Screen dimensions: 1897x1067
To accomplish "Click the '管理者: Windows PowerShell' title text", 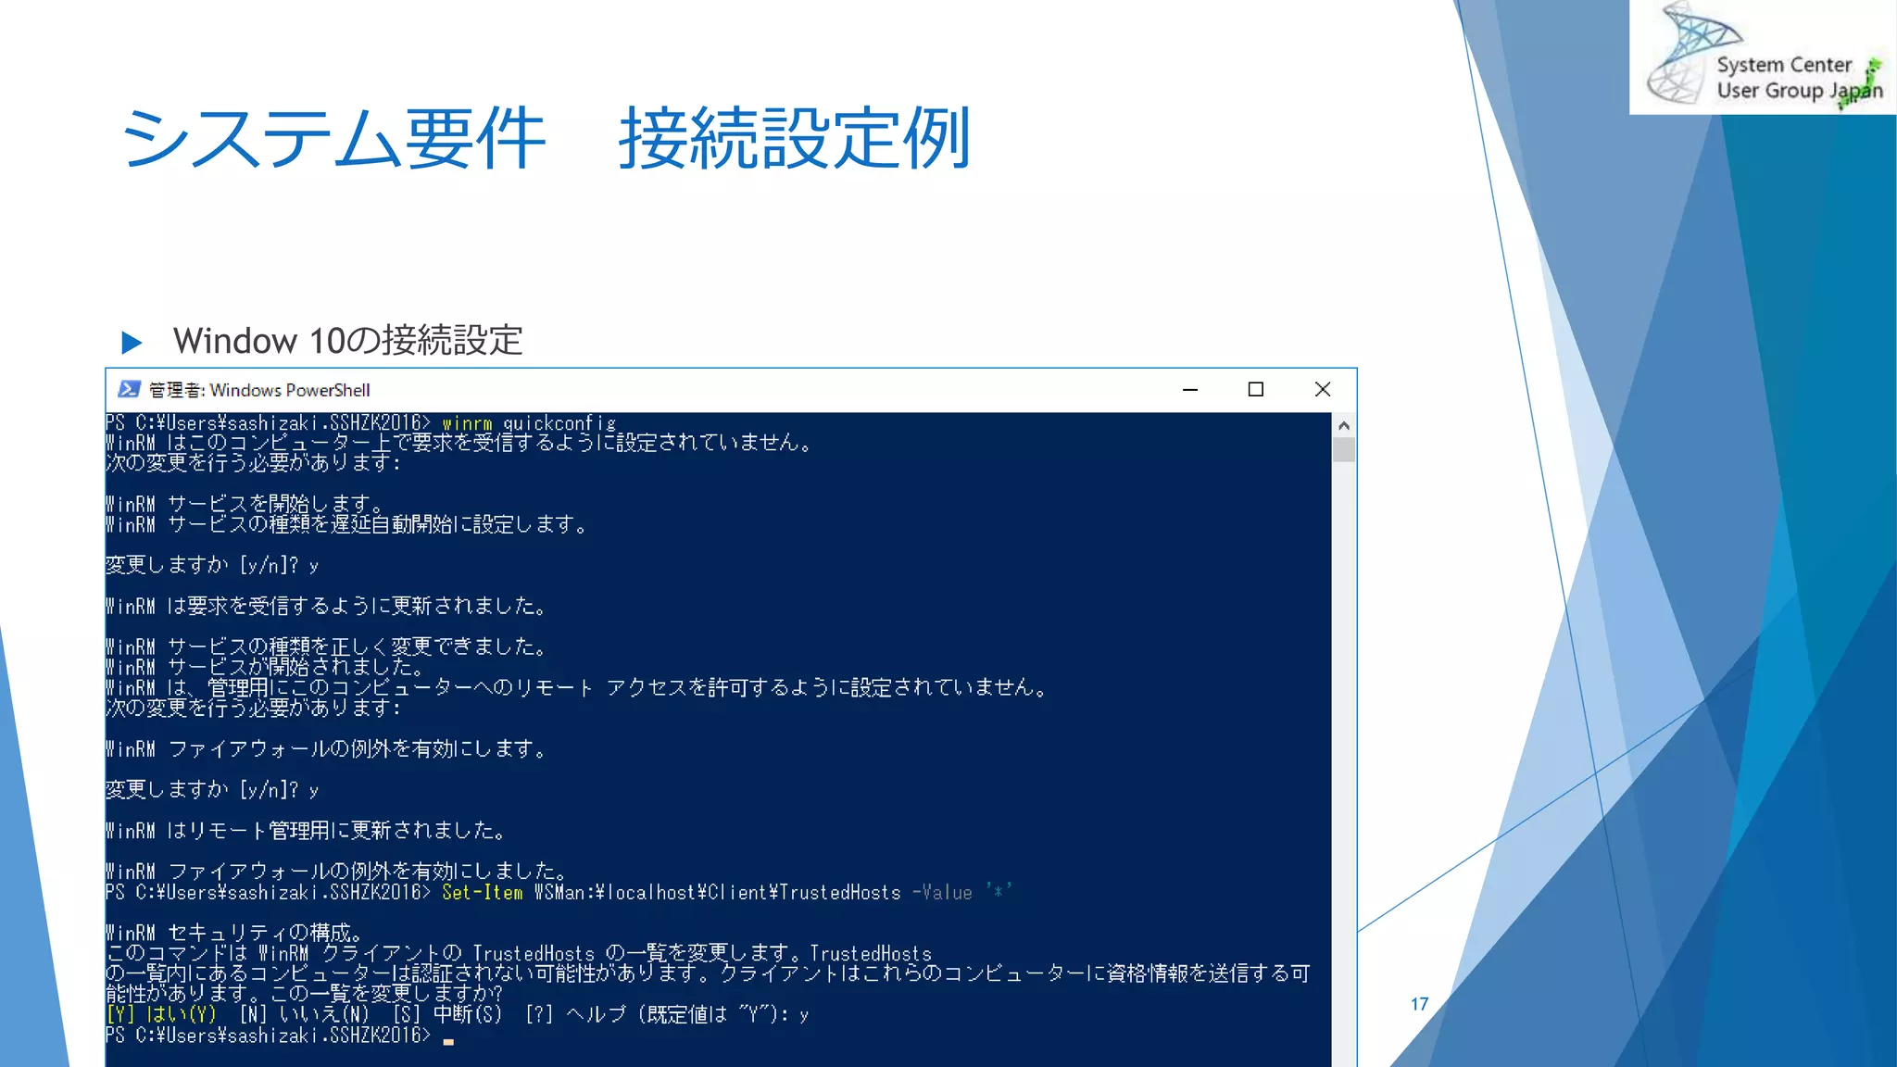I will click(259, 390).
